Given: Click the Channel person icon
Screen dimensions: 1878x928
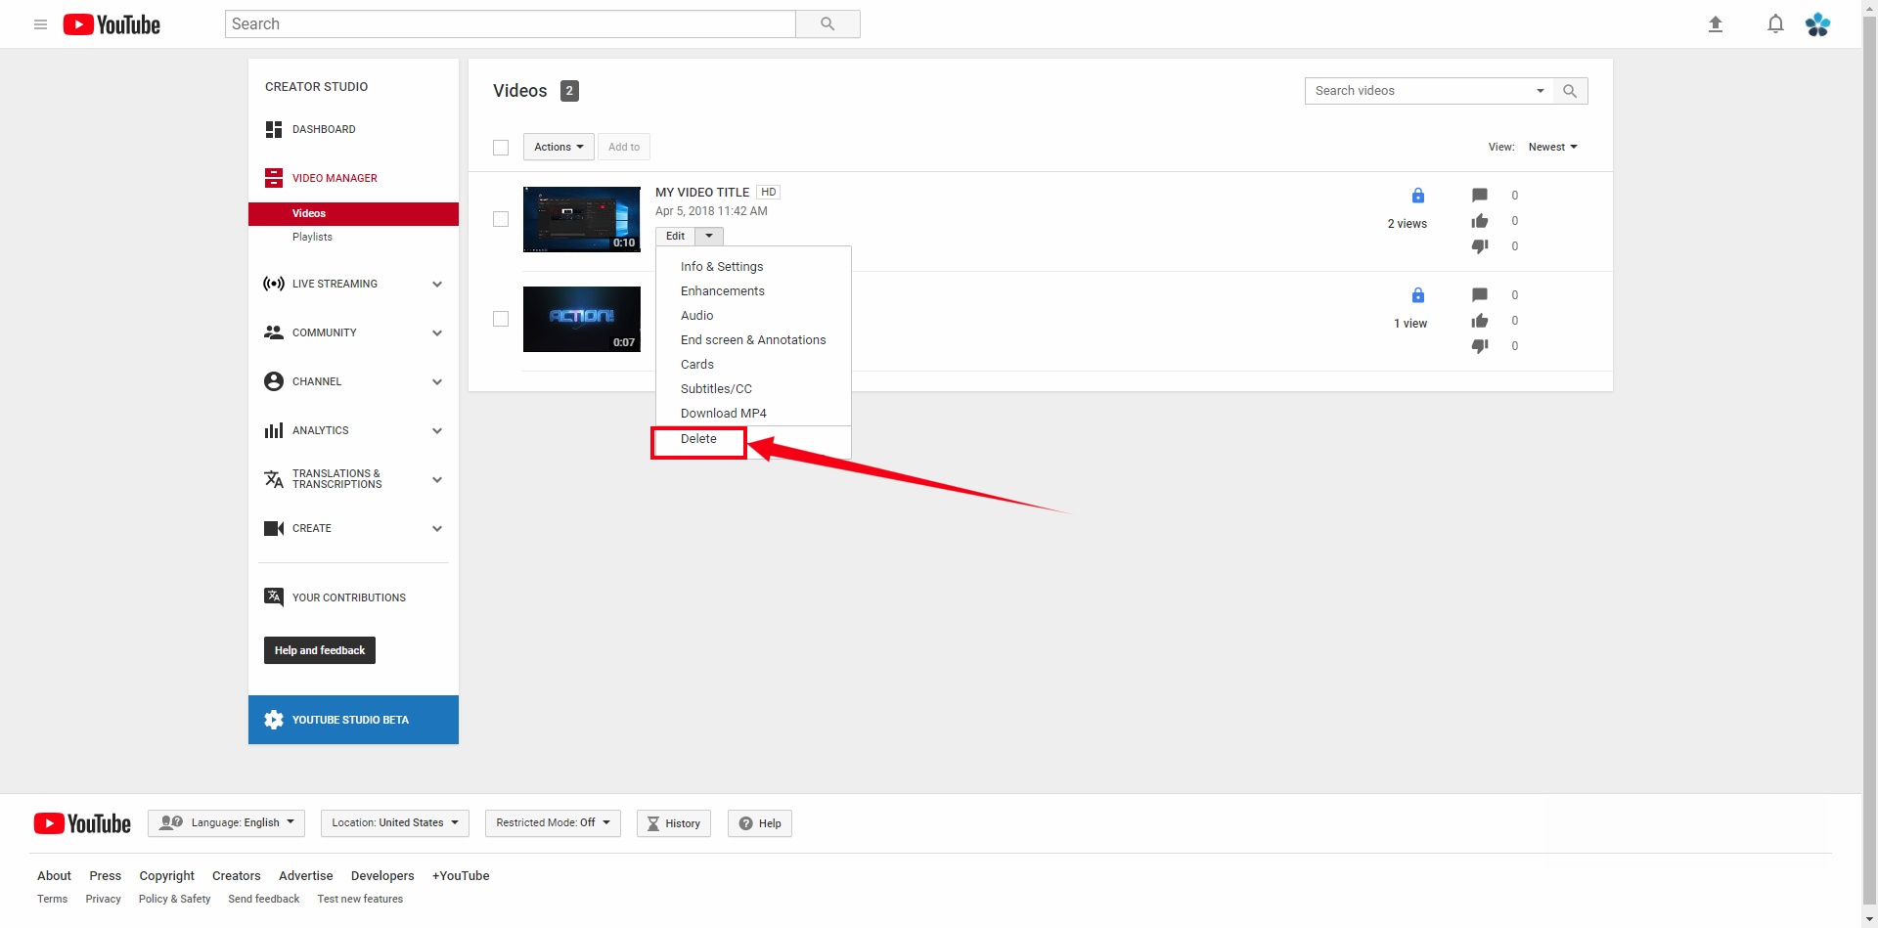Looking at the screenshot, I should click(x=274, y=381).
